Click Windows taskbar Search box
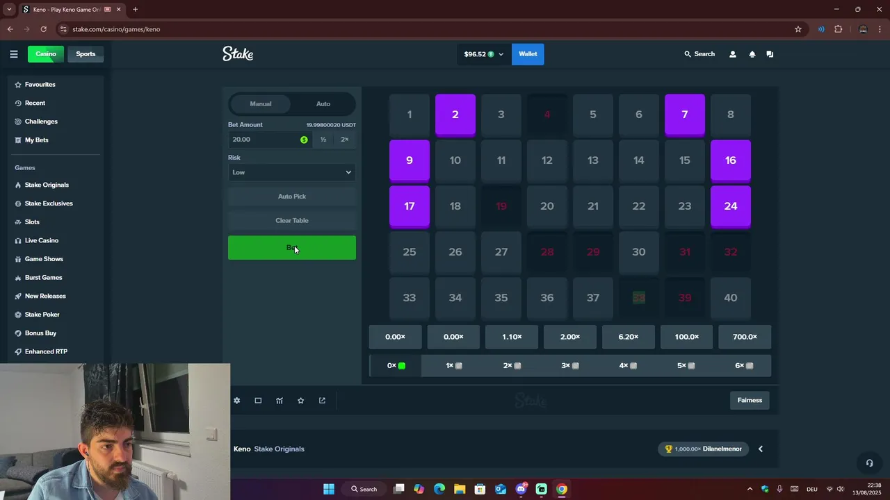Image resolution: width=890 pixels, height=500 pixels. click(364, 489)
